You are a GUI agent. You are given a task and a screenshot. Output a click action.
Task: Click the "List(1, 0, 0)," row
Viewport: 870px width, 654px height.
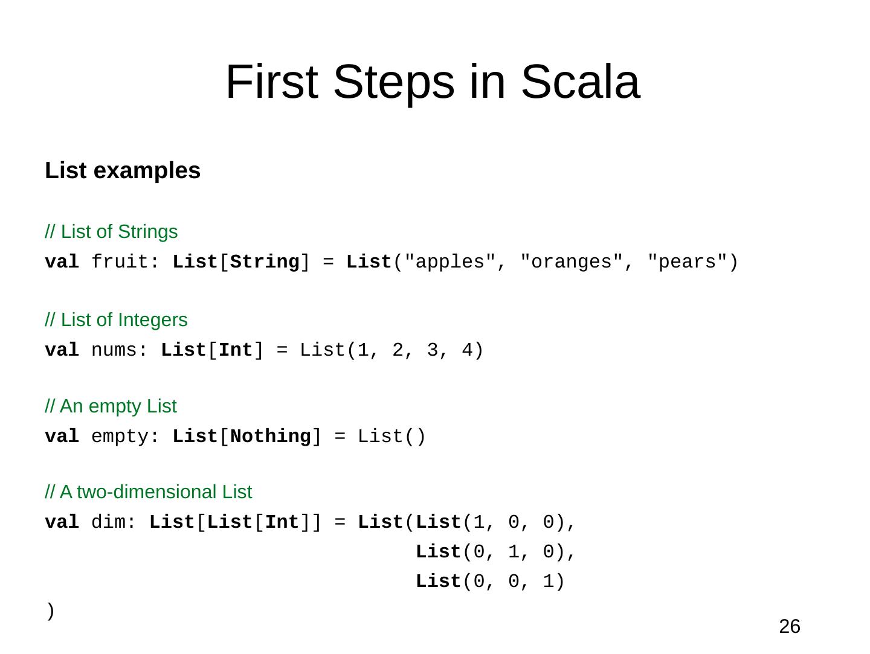pos(495,522)
